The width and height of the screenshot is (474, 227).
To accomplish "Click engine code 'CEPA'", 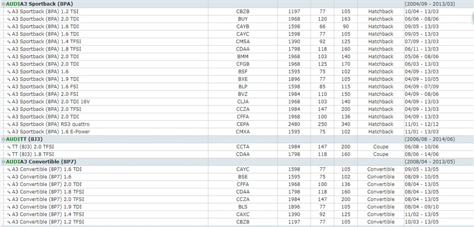I will (x=243, y=124).
